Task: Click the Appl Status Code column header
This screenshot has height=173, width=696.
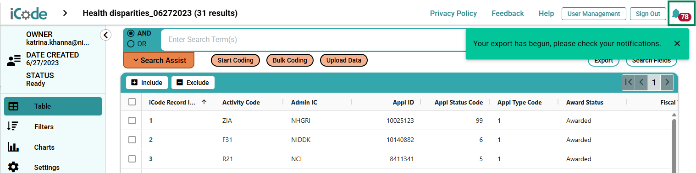Action: (458, 102)
